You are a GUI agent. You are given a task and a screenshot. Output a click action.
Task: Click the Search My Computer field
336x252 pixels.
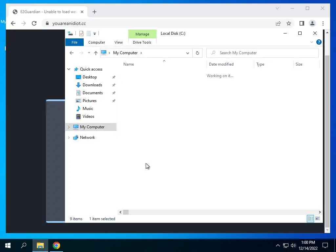[262, 53]
